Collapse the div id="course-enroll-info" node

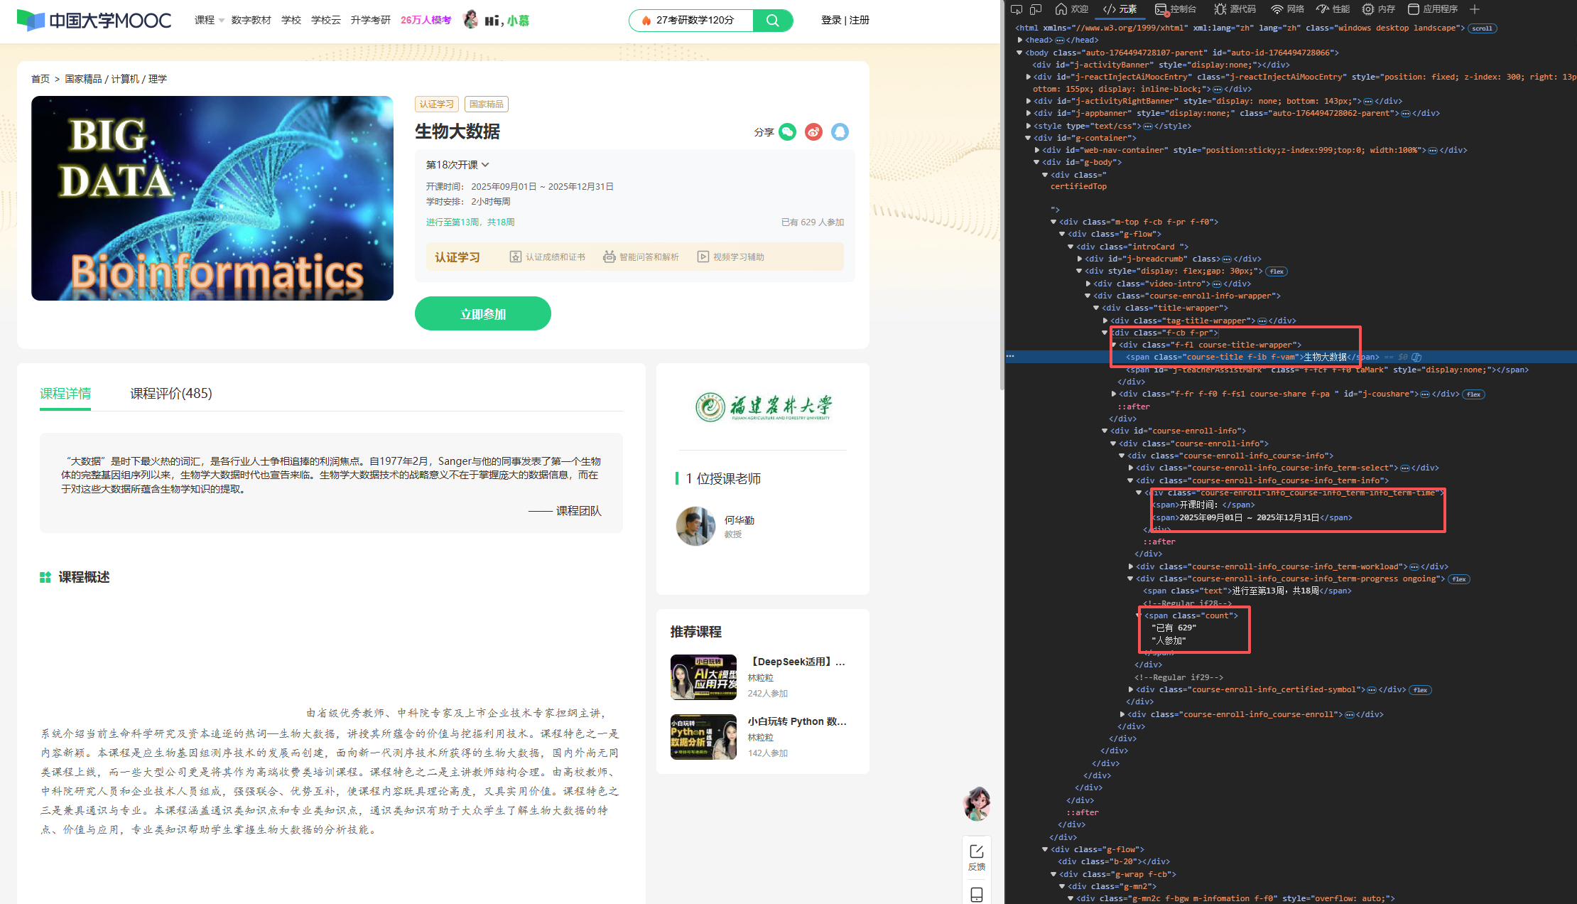(x=1105, y=431)
